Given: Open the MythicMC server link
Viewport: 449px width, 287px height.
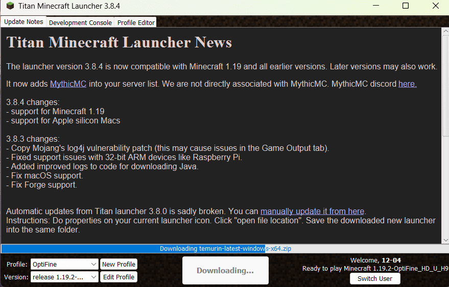Looking at the screenshot, I should pyautogui.click(x=68, y=84).
